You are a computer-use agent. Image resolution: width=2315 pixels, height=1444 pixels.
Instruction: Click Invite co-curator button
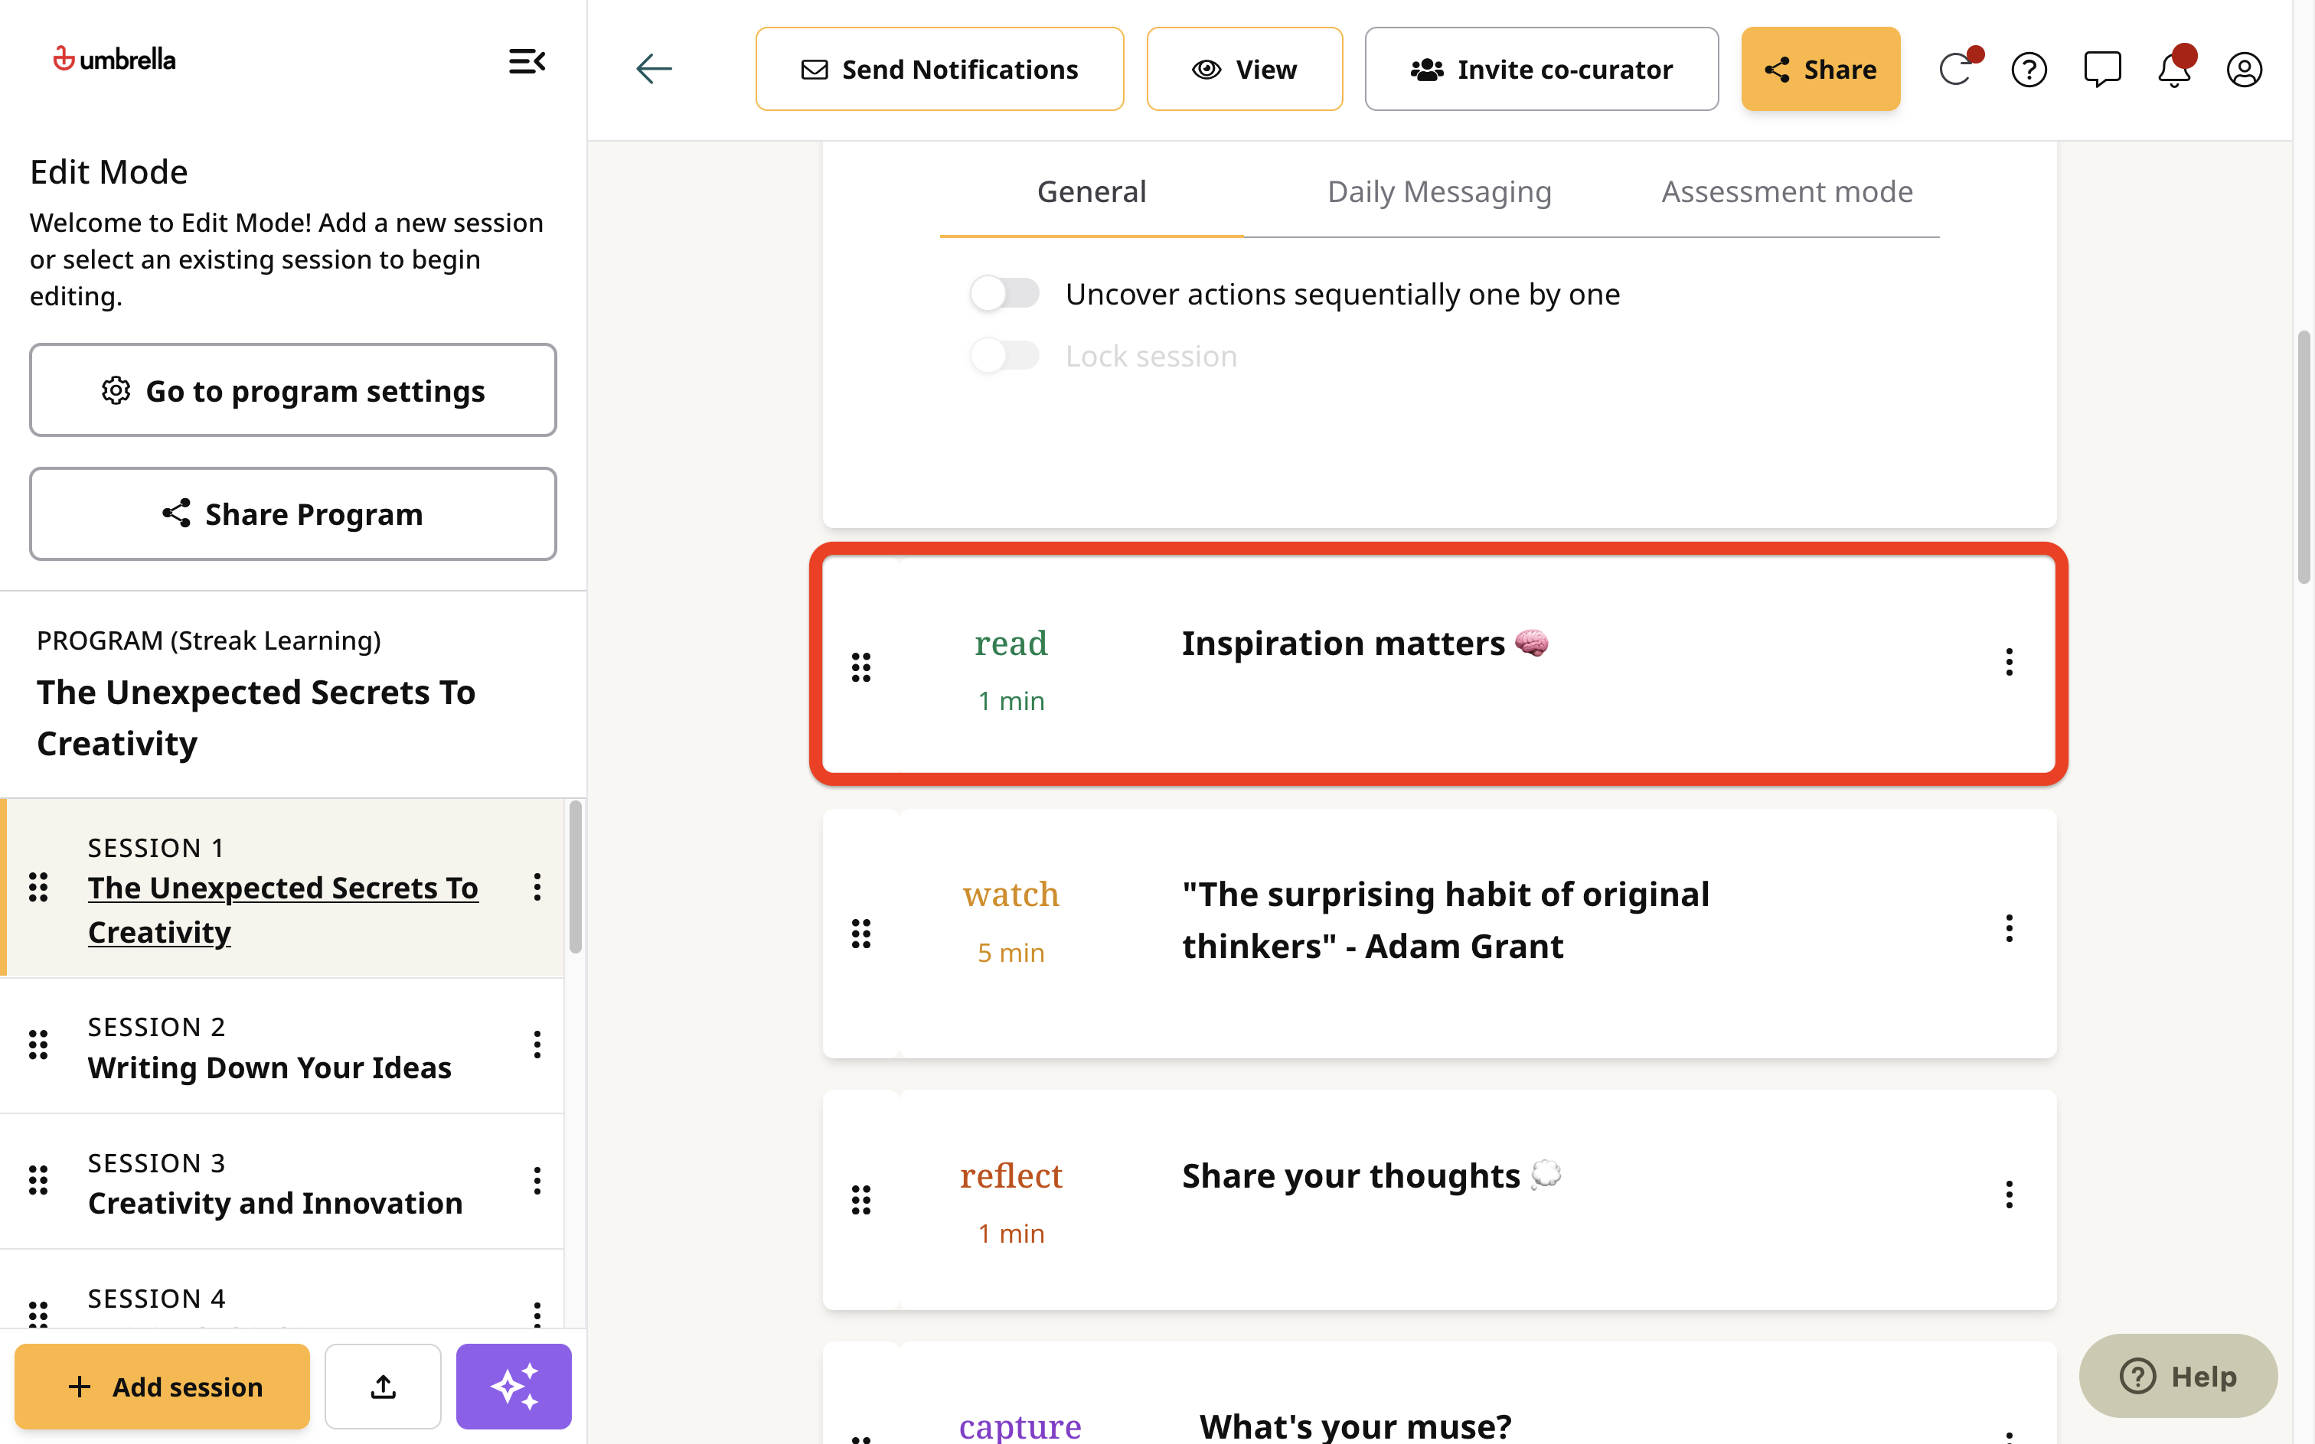(1541, 69)
